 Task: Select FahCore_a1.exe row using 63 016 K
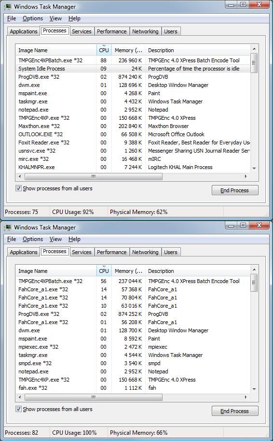tap(133, 305)
